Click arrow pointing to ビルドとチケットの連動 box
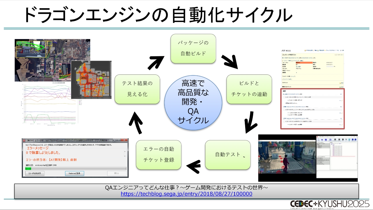The width and height of the screenshot is (373, 210). [x=230, y=61]
